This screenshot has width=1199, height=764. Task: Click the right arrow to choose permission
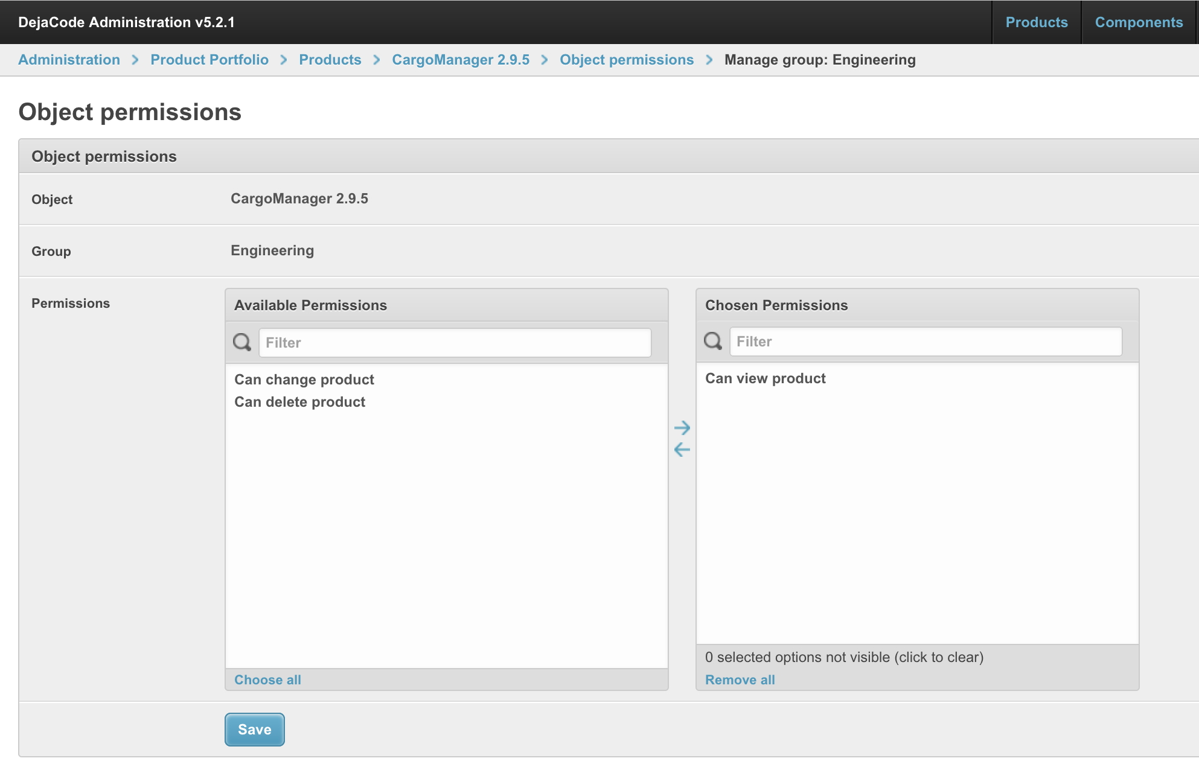682,428
